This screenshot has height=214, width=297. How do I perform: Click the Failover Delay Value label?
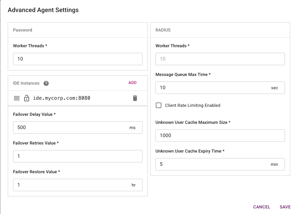[x=34, y=114]
